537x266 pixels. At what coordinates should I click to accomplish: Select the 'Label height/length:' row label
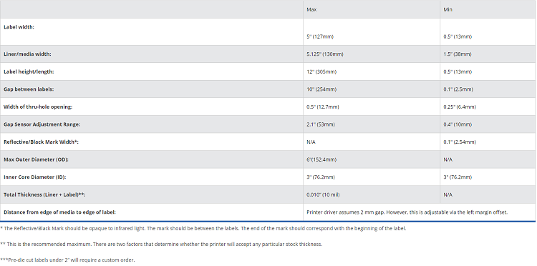click(x=29, y=72)
